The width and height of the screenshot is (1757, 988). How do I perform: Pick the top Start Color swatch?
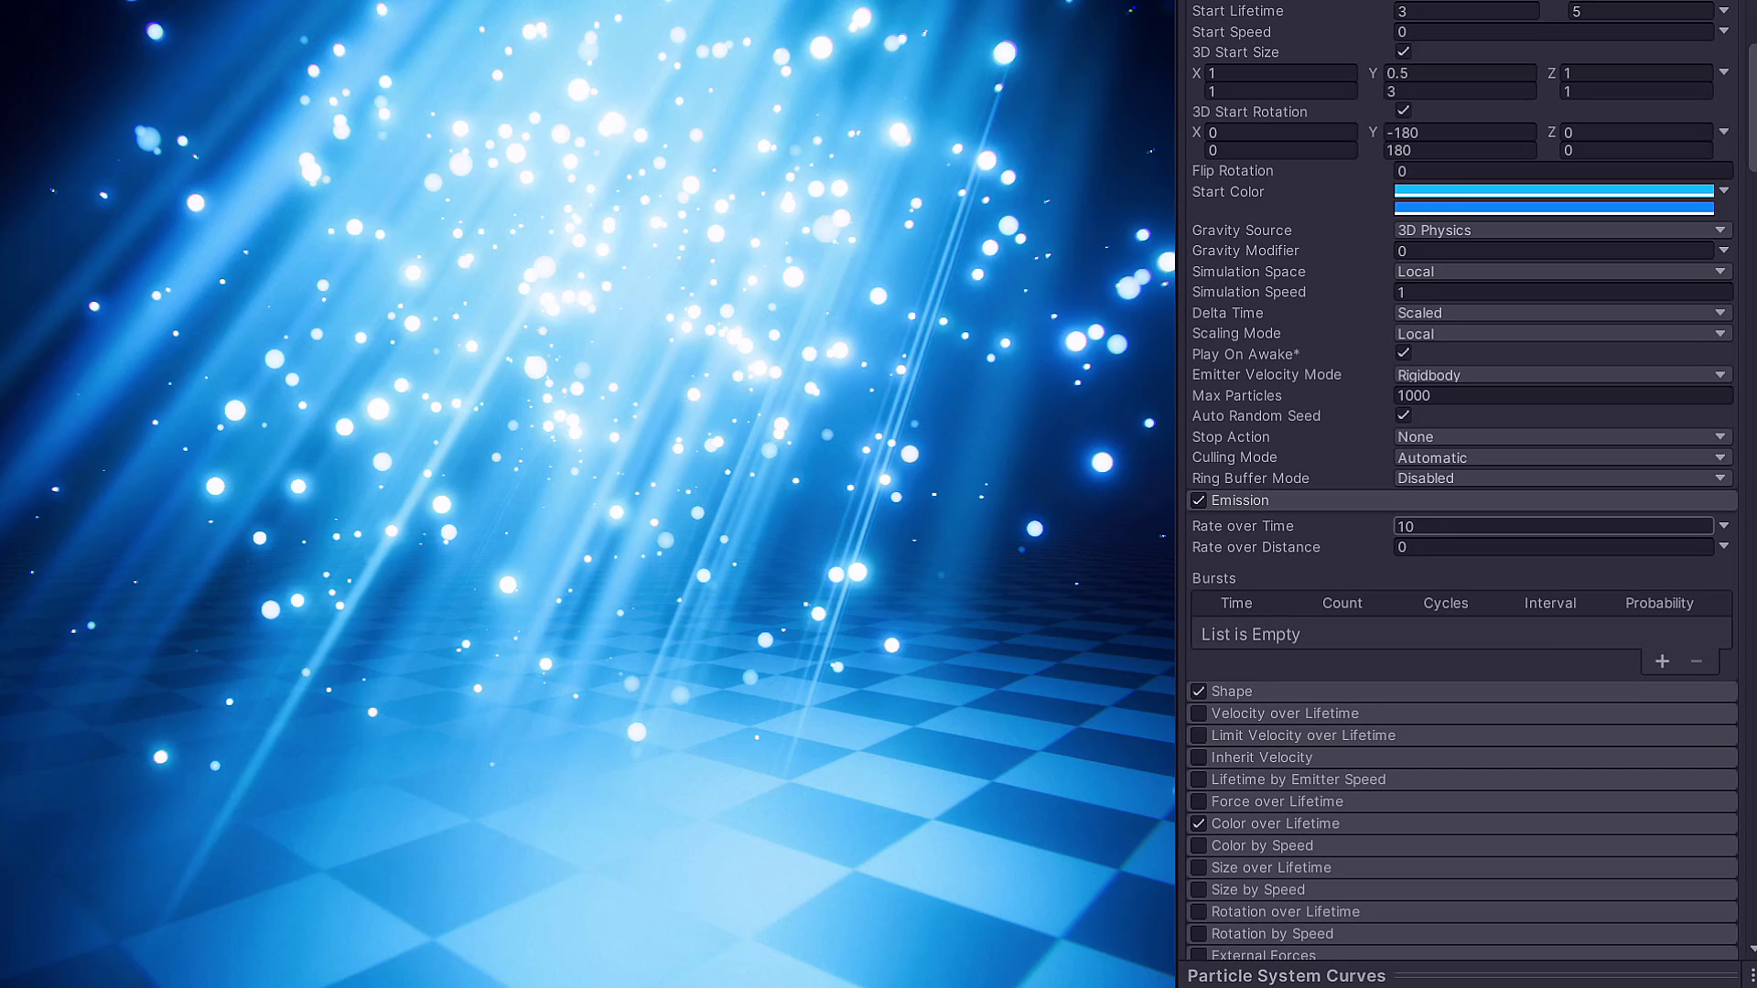(1554, 190)
